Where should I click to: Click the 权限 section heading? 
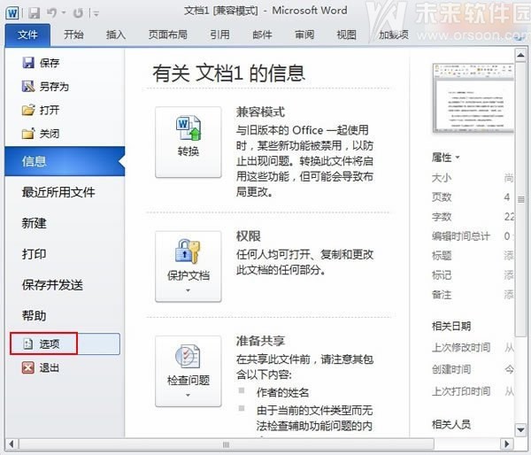248,236
